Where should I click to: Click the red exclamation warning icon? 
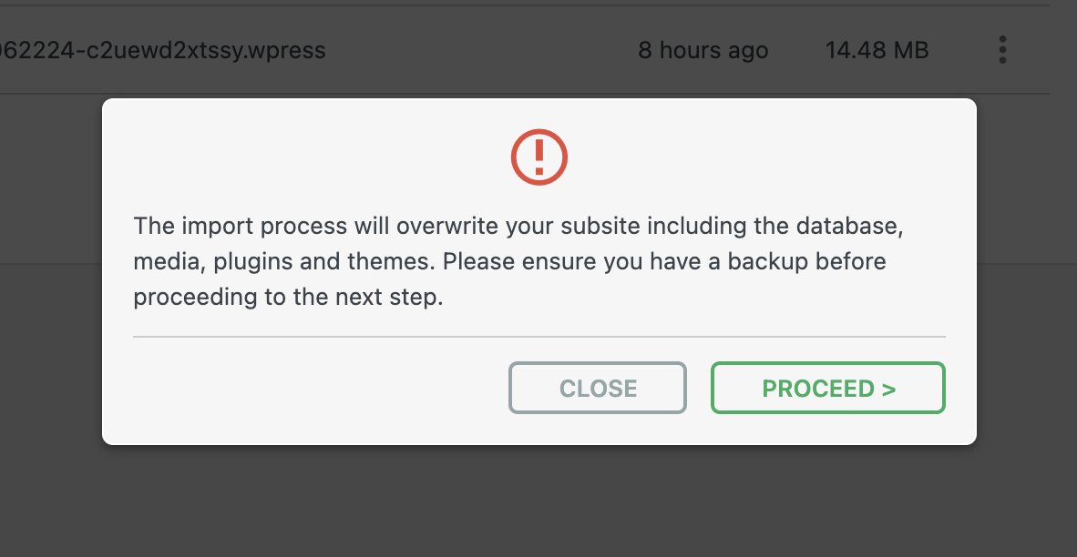(x=539, y=157)
